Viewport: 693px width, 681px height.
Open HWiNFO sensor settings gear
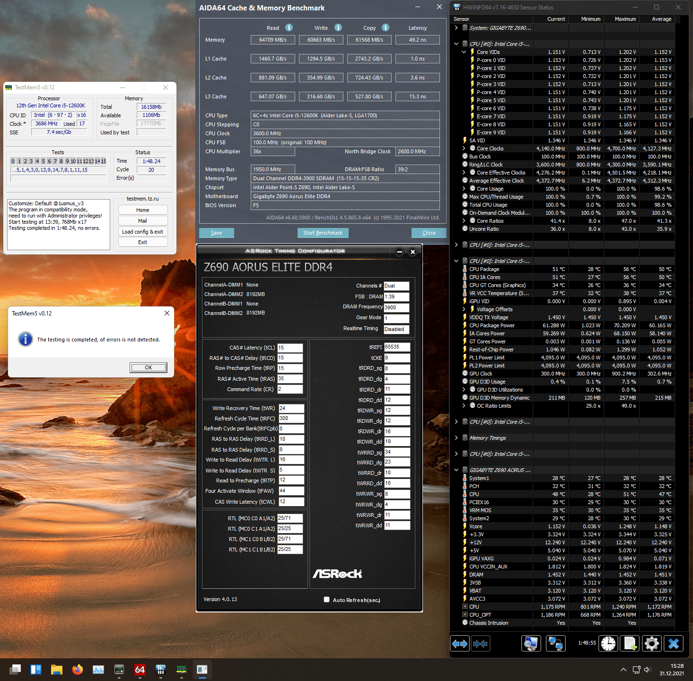click(x=651, y=644)
